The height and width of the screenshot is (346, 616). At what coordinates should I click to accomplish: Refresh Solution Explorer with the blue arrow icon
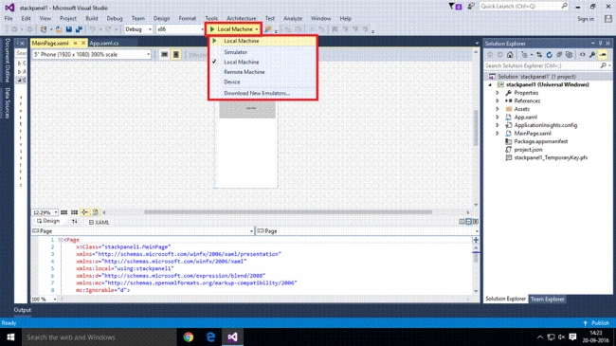pos(550,55)
